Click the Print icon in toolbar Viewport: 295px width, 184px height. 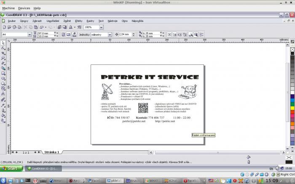[19, 27]
